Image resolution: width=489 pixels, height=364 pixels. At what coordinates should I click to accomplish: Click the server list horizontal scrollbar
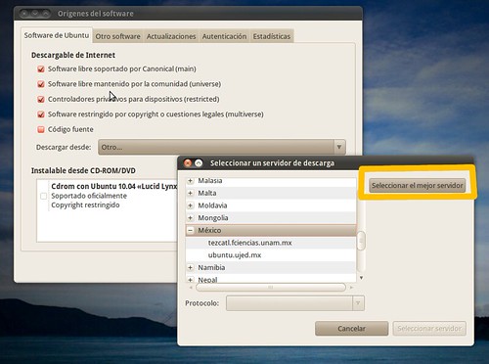(271, 288)
